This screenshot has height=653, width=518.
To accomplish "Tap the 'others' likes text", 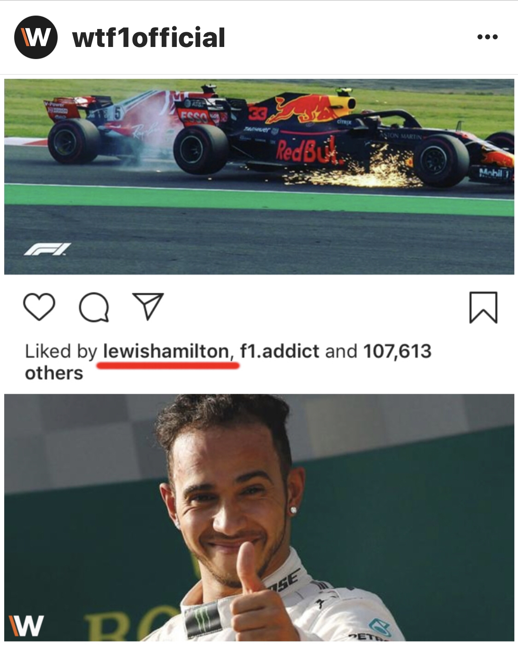I will pyautogui.click(x=54, y=373).
